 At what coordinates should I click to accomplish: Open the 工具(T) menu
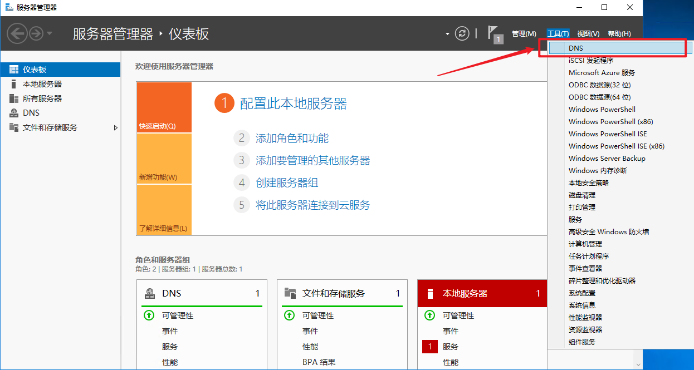coord(558,34)
